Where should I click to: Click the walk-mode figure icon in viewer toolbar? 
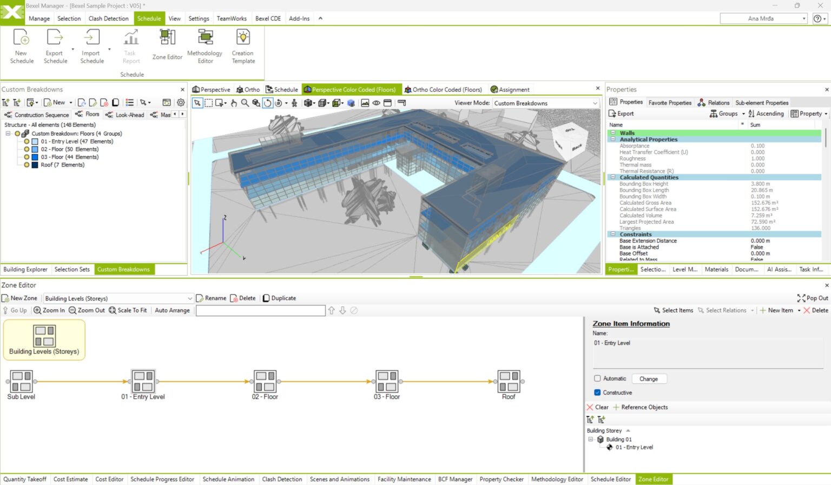pyautogui.click(x=294, y=103)
